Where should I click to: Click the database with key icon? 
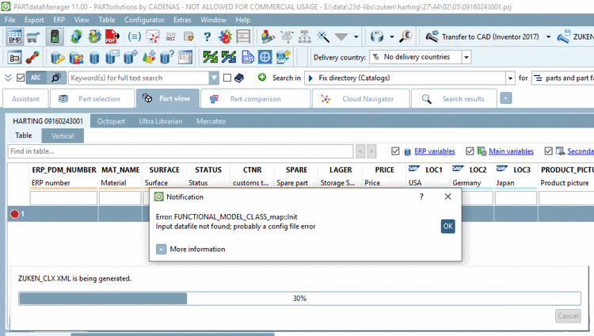click(x=58, y=58)
